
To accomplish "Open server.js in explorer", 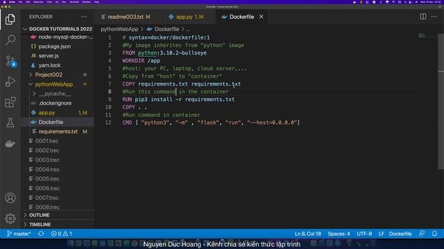I will [x=58, y=56].
